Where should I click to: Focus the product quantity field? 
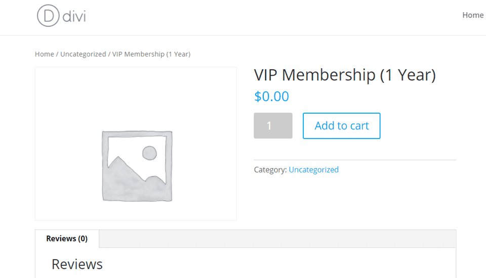(x=273, y=125)
